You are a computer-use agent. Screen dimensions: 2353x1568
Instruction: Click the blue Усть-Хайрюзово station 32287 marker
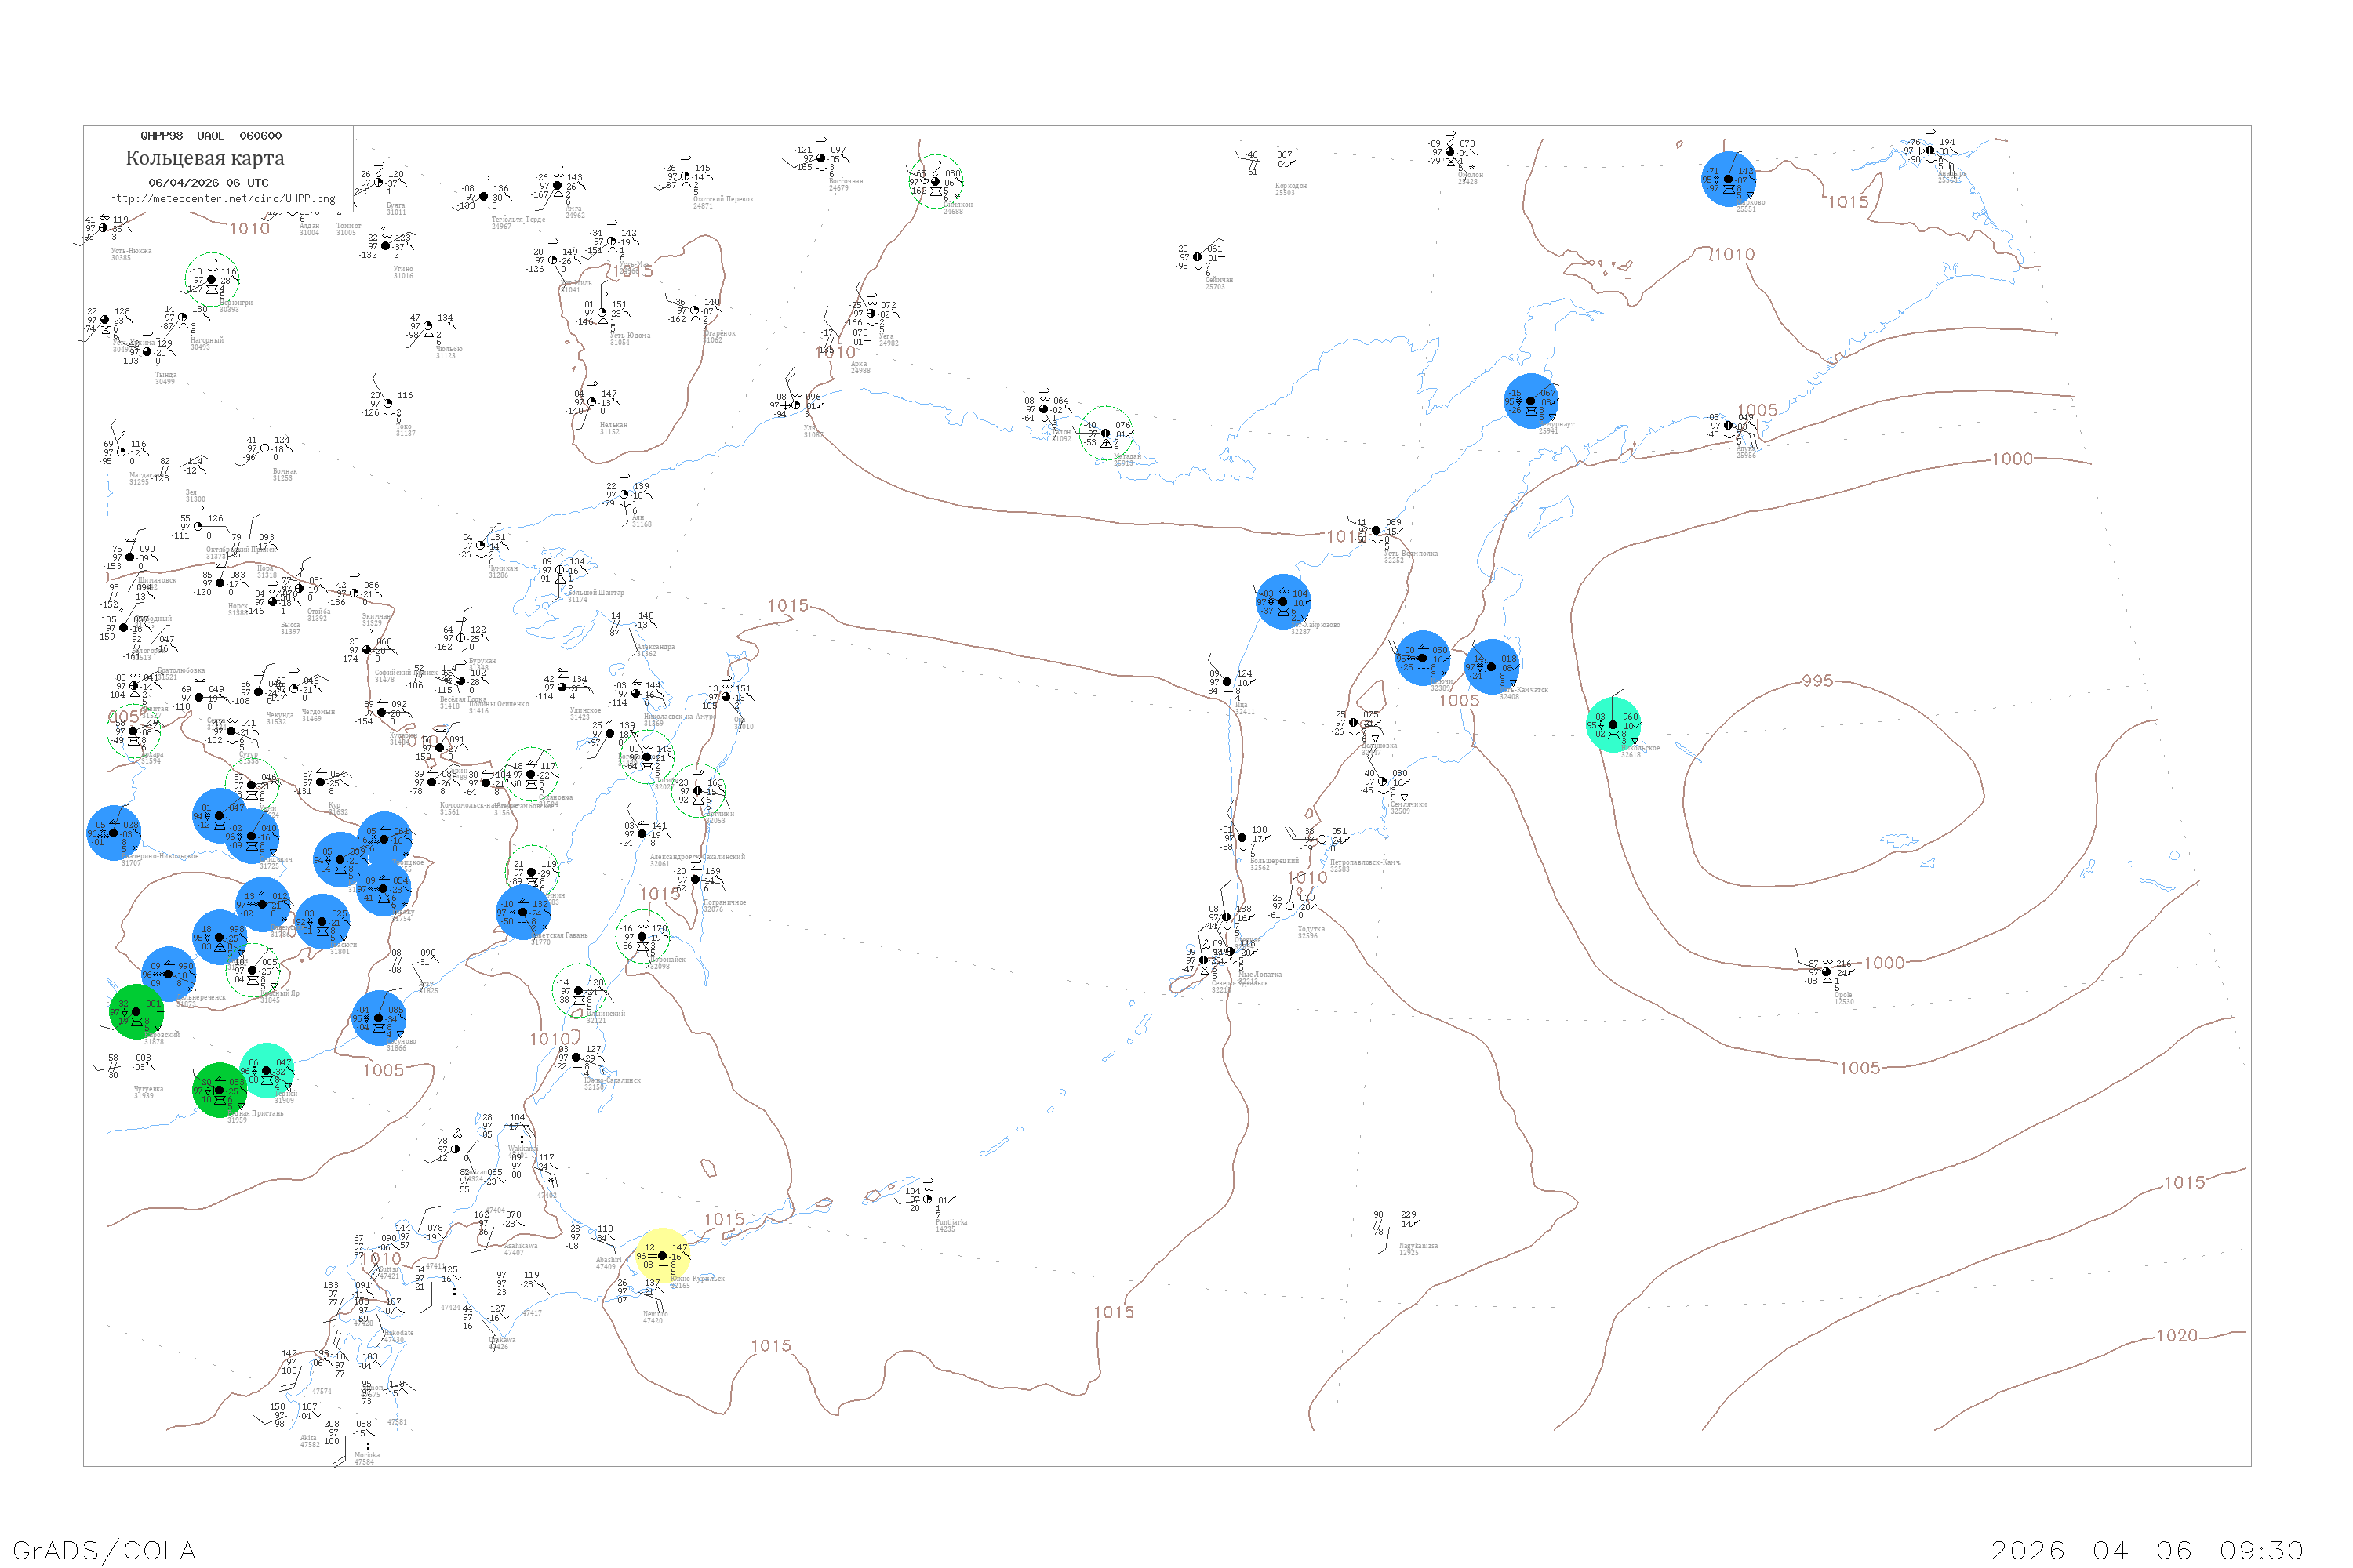pyautogui.click(x=1282, y=602)
